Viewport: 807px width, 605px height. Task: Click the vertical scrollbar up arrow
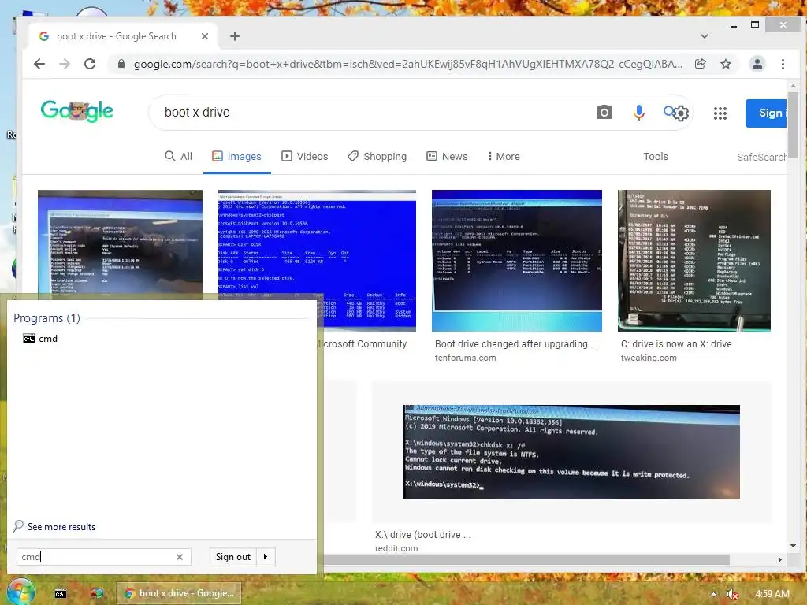point(793,86)
